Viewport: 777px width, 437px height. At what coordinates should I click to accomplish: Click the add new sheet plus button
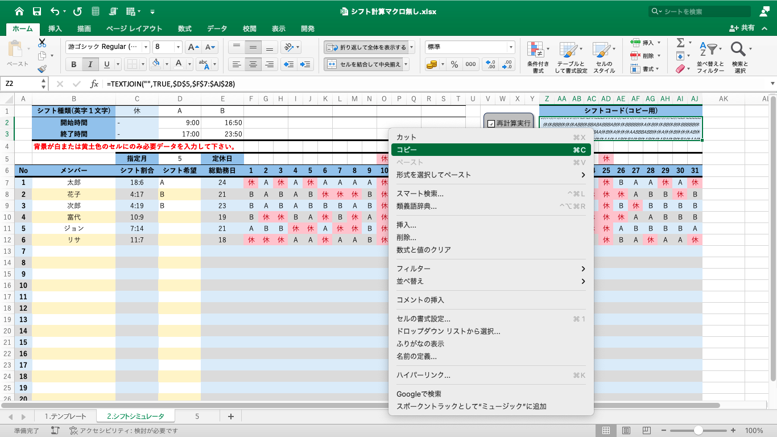coord(231,417)
